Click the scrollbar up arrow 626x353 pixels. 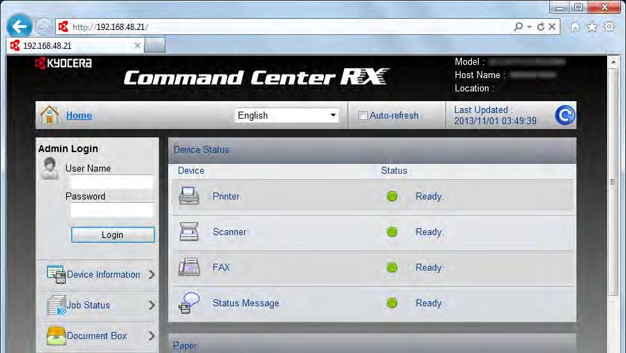tap(613, 61)
